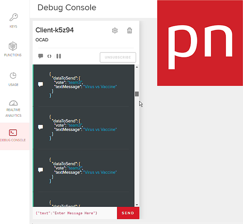Click the message log scrollbar thumb

click(137, 94)
